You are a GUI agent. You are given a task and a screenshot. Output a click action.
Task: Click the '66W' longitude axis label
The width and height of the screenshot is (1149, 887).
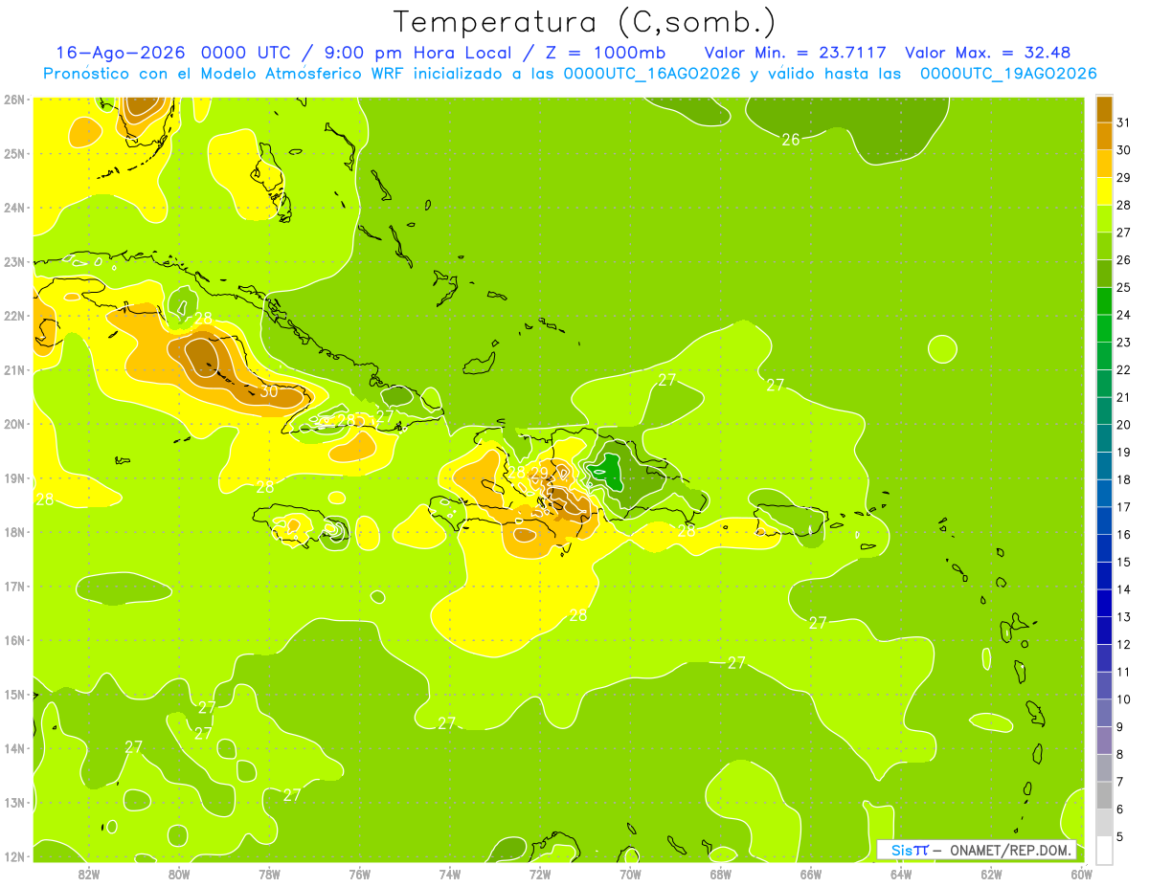tap(811, 875)
